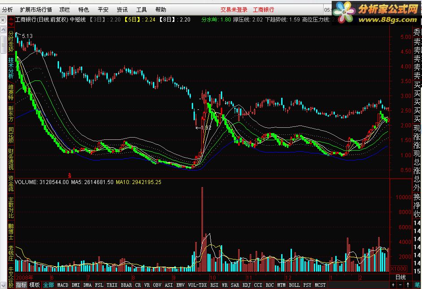
Task: Click the X1000 volume scale label
Action: click(x=398, y=268)
